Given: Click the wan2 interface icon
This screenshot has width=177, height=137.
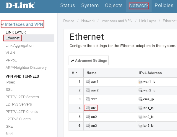Looking at the screenshot, I should point(88,90).
